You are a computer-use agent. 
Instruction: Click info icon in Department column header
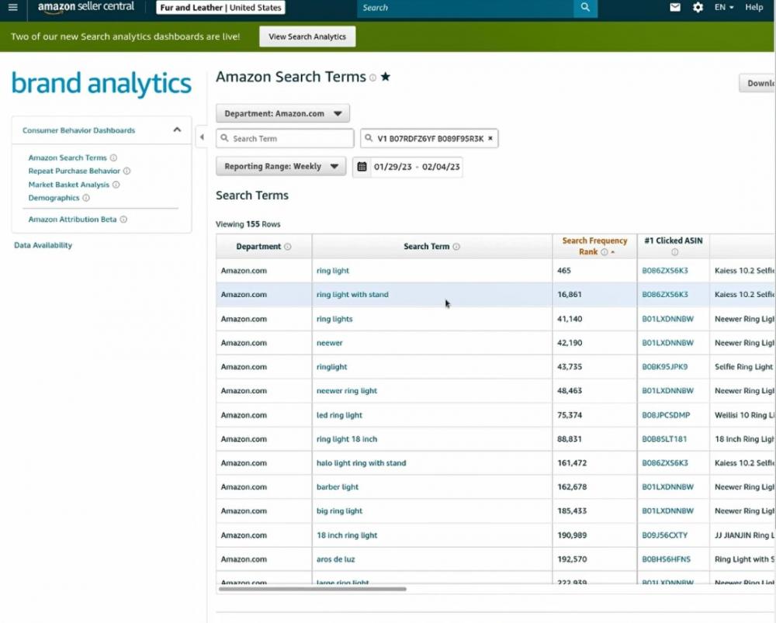point(288,247)
